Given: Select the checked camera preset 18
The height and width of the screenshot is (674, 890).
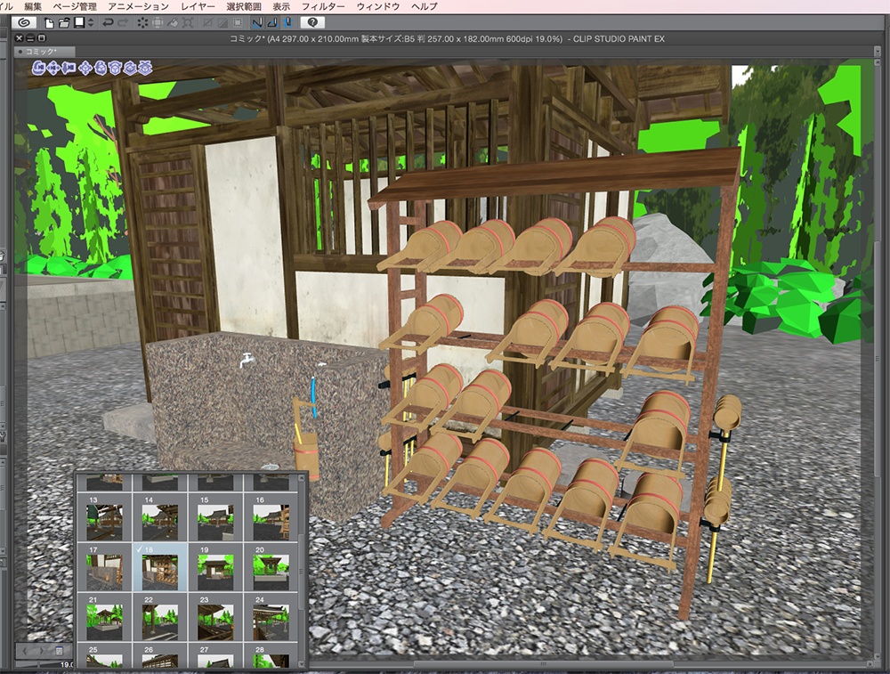Looking at the screenshot, I should (x=160, y=567).
